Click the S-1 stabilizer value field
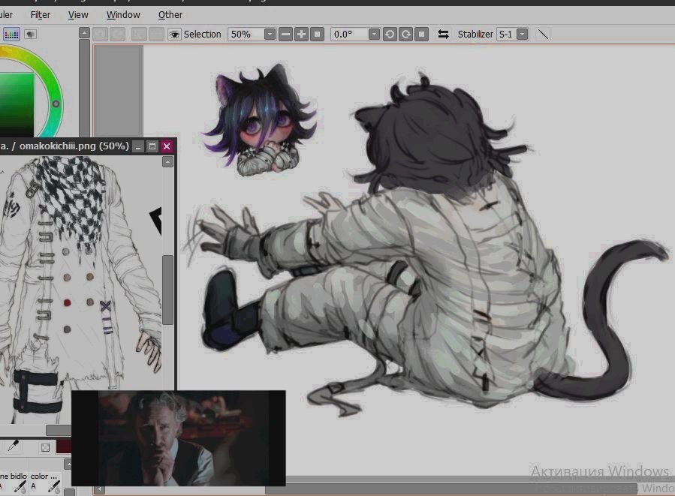675x496 pixels. pyautogui.click(x=507, y=35)
